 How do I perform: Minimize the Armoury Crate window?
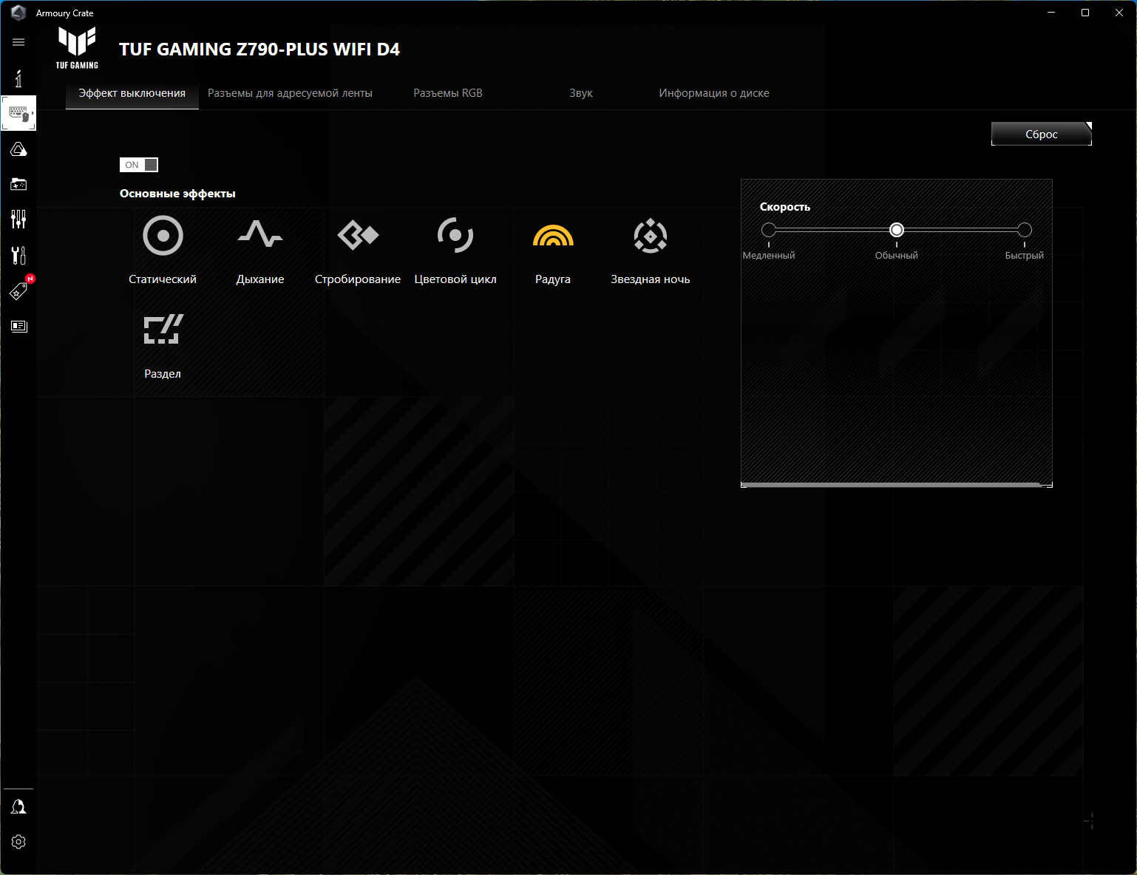click(x=1051, y=13)
